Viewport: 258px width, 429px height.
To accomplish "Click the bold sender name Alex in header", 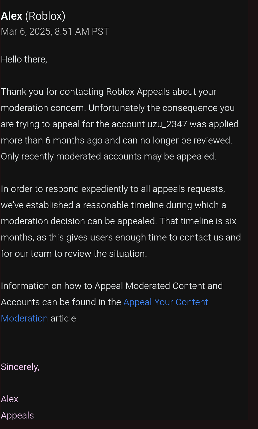I will pos(12,16).
